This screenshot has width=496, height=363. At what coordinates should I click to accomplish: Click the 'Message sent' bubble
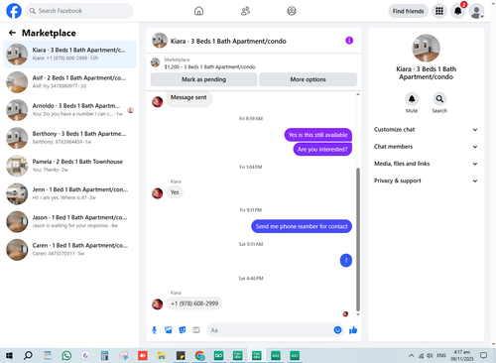188,98
